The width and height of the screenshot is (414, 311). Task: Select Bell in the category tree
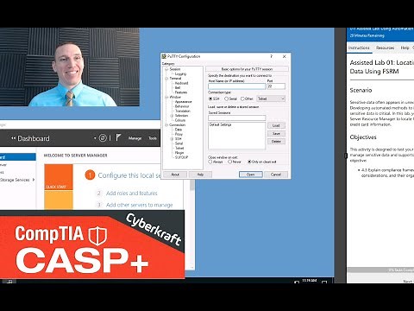point(178,88)
